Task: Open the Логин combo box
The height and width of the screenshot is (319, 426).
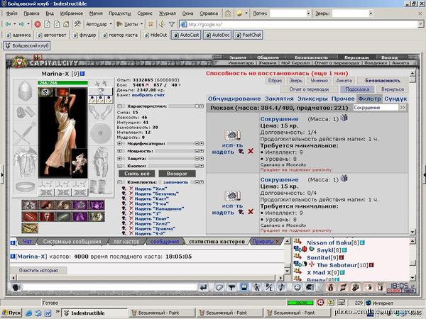Action: (290, 13)
